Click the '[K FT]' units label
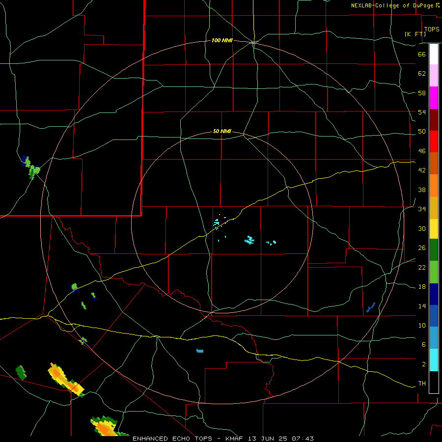Screen dimensions: 442x442 coord(415,34)
